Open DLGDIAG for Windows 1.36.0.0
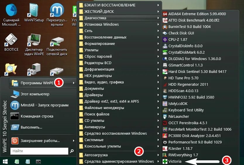This screenshot has width=244, height=165. [200, 59]
